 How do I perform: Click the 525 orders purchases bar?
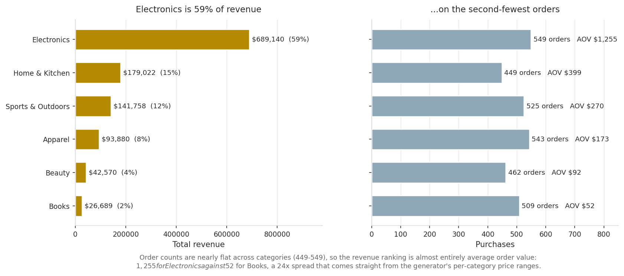pos(448,106)
